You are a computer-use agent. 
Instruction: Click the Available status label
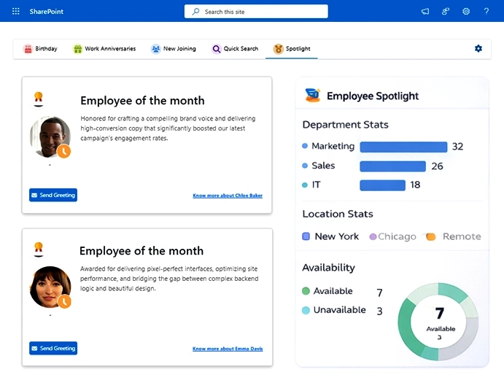[x=333, y=291]
